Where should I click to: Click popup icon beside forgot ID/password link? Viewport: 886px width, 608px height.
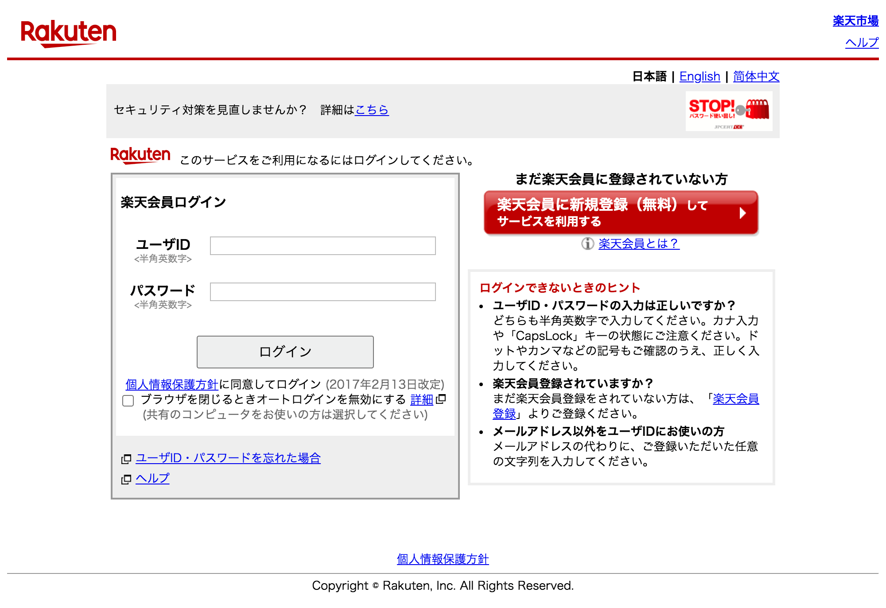(x=126, y=459)
